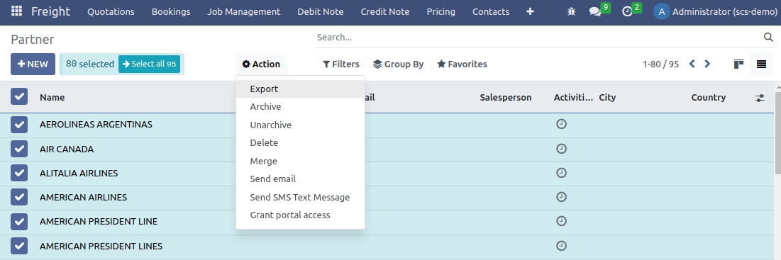Click the 1-80 / 95 pager counter
Screen dimensions: 781x260
click(661, 64)
